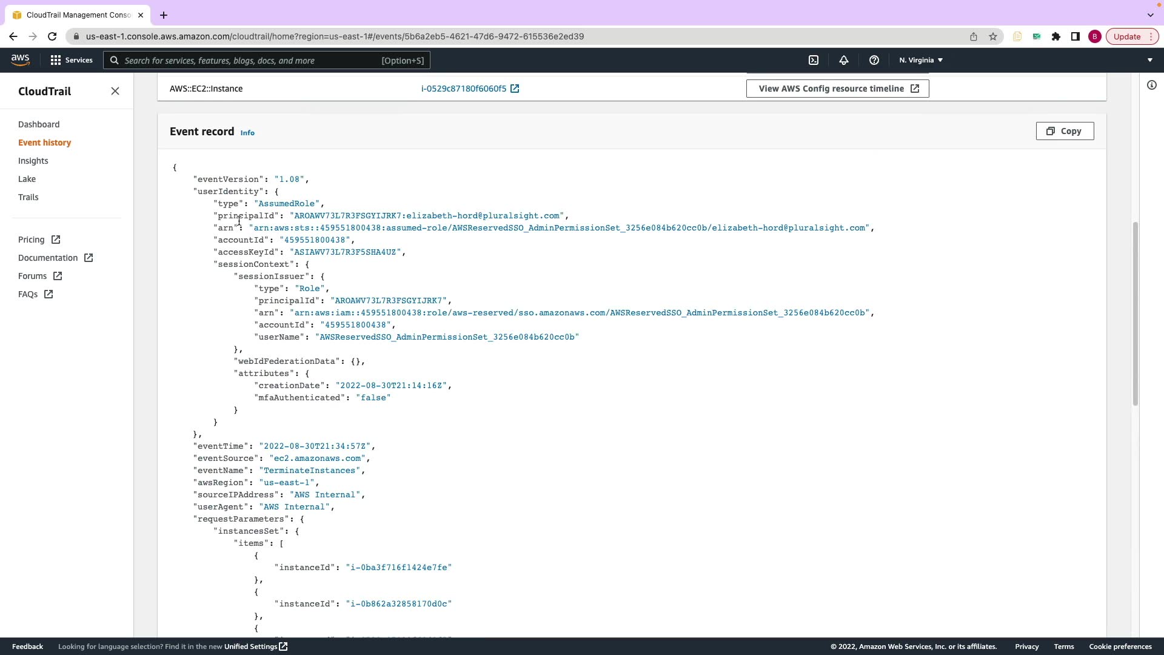Viewport: 1164px width, 655px height.
Task: Close the CloudTrail side navigation panel
Action: point(115,91)
